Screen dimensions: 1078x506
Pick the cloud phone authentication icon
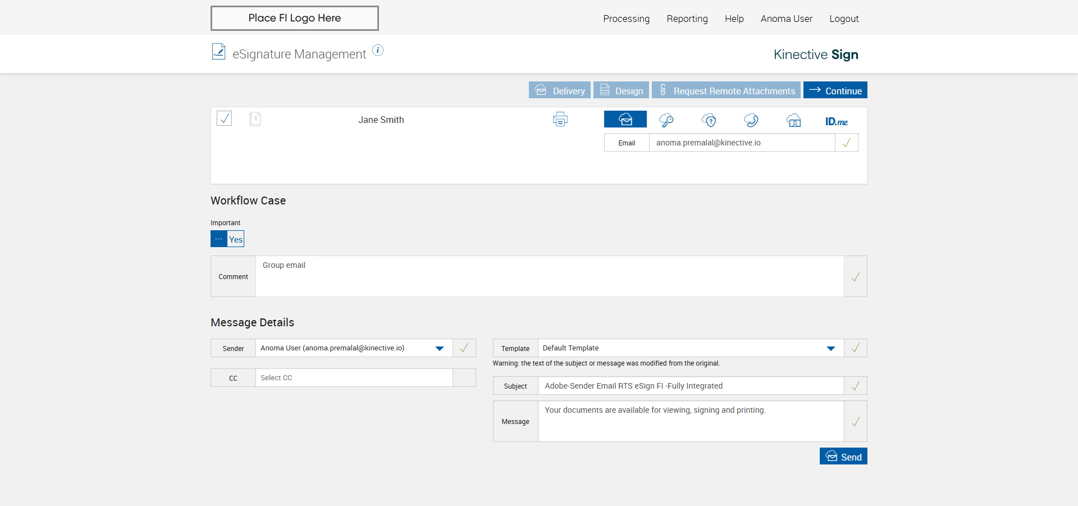[x=751, y=120]
